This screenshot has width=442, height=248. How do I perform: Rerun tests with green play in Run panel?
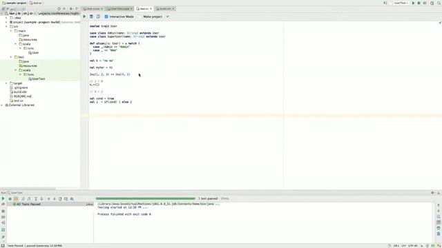(3, 199)
